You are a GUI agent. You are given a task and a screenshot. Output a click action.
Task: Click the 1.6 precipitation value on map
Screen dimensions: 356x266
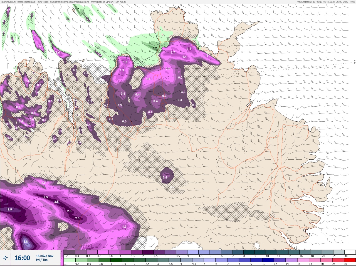click(x=58, y=52)
